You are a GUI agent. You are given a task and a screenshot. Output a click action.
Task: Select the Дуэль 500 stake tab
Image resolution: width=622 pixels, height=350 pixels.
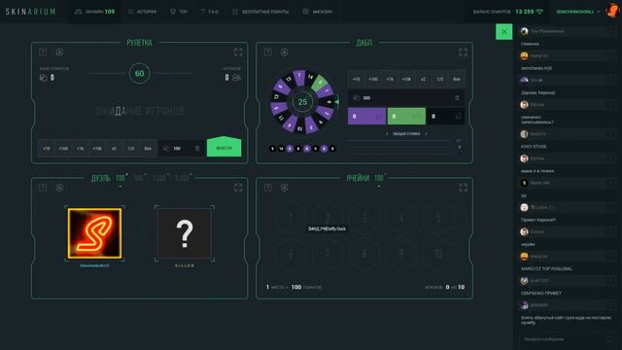point(138,178)
